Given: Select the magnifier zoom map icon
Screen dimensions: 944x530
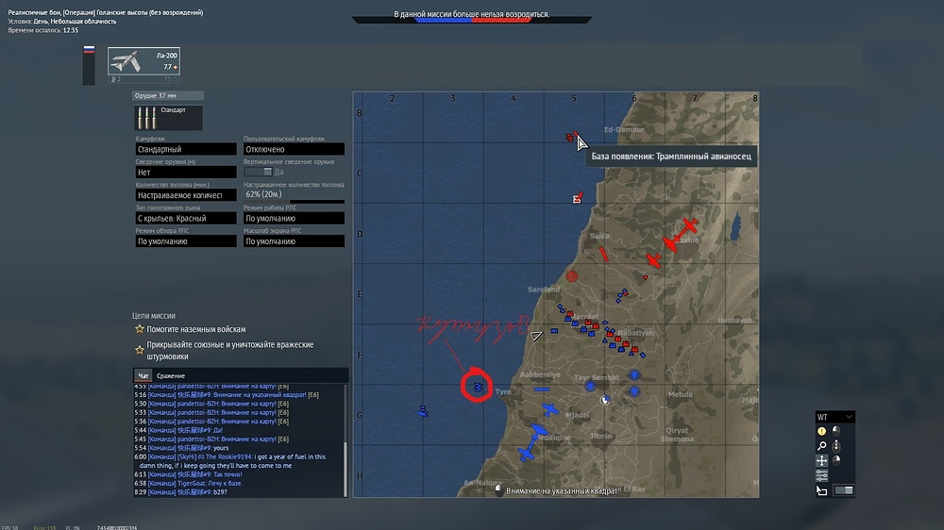Looking at the screenshot, I should (x=821, y=446).
